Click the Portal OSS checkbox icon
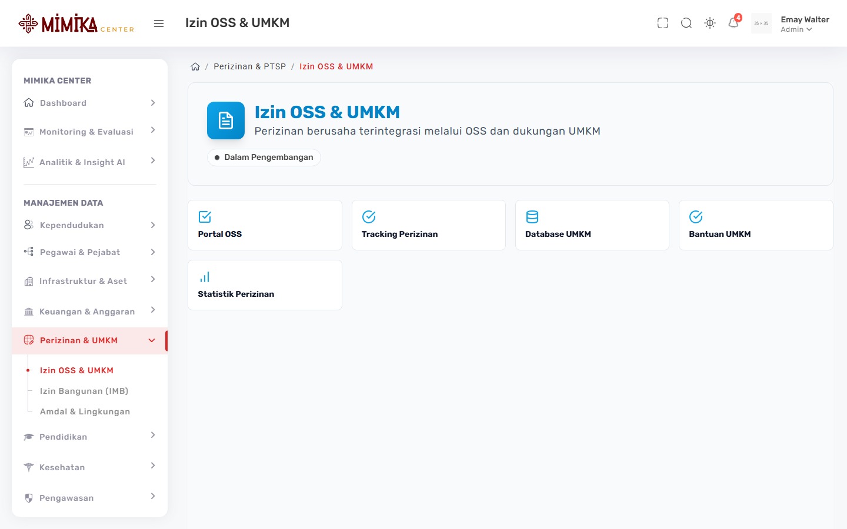 coord(205,217)
